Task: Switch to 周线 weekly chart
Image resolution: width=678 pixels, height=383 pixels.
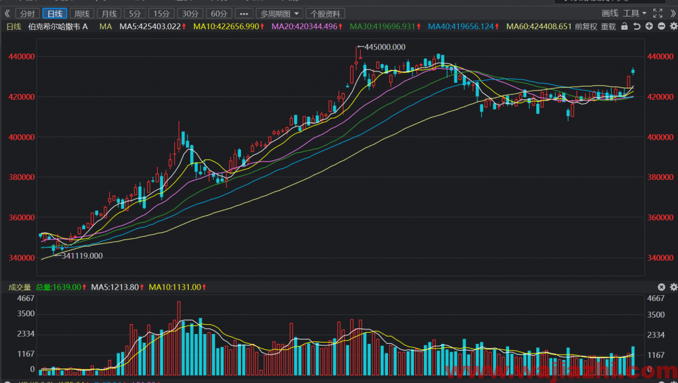Action: (x=81, y=14)
